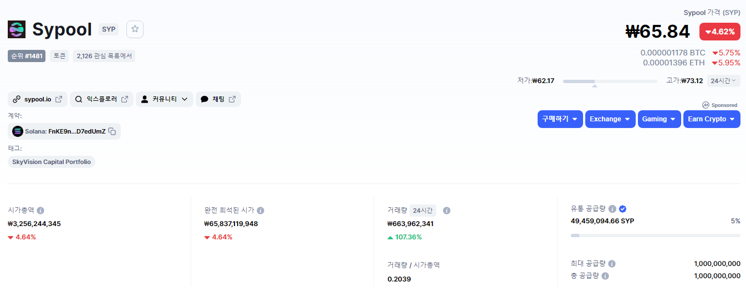Open the sypool.io website link

click(38, 99)
